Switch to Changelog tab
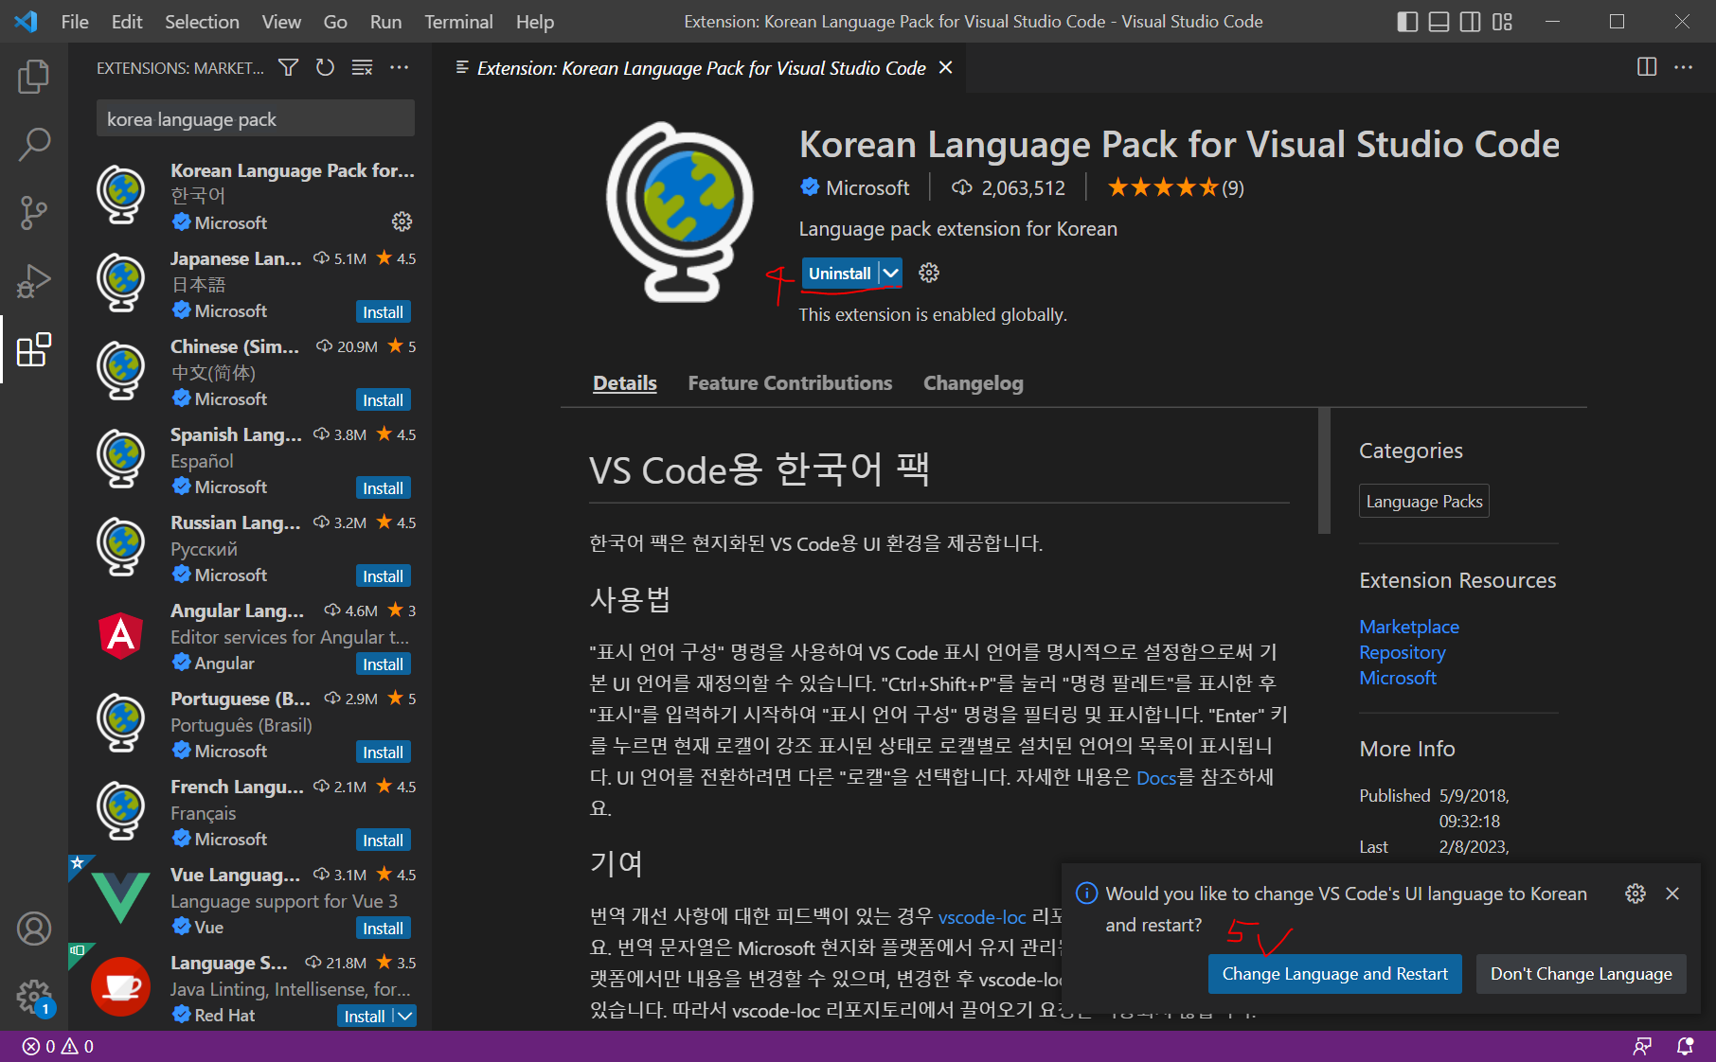 coord(973,382)
